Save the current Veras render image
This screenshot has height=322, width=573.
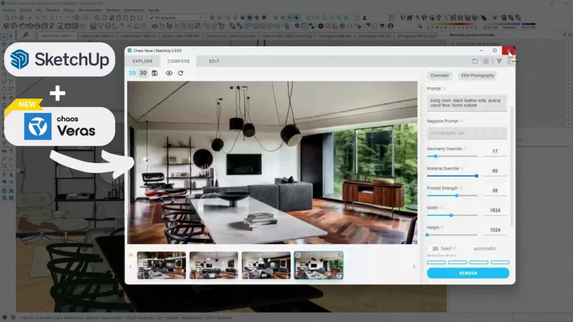(154, 73)
